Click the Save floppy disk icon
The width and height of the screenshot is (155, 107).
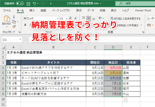pos(28,4)
